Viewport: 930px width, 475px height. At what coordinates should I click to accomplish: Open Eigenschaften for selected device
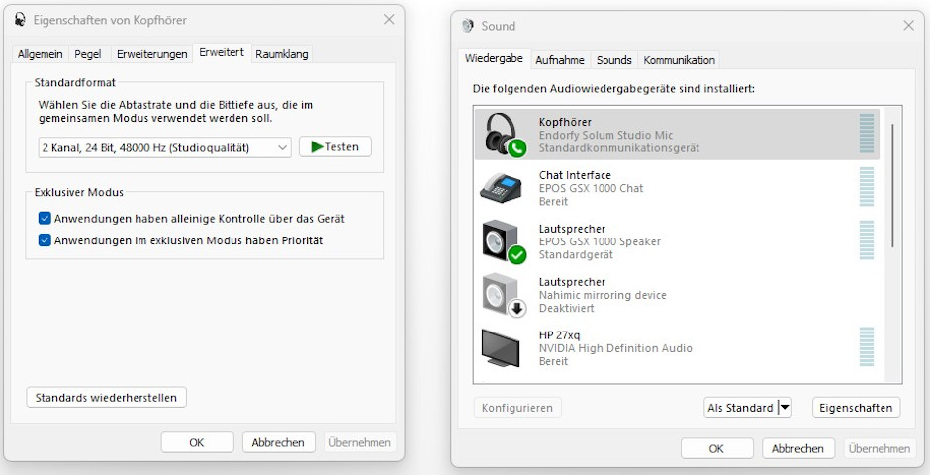pyautogui.click(x=857, y=408)
